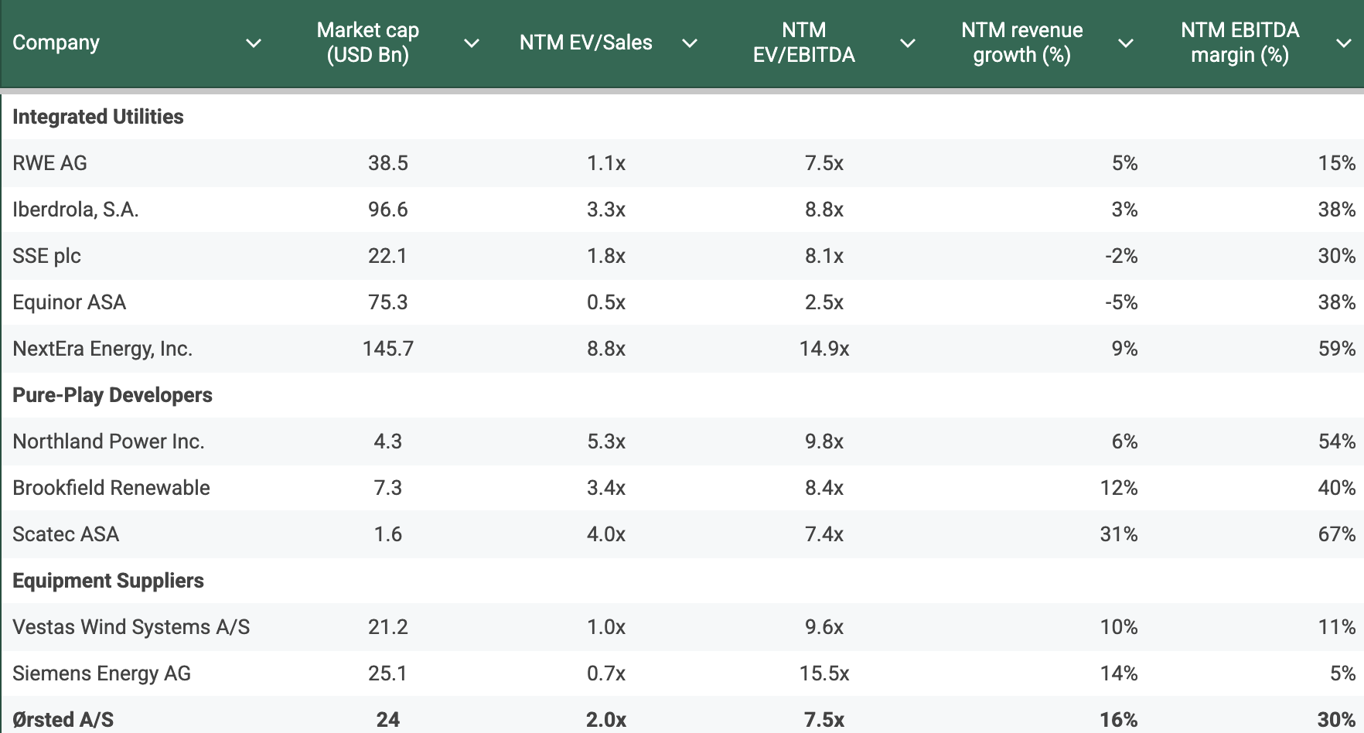Open the Market cap column dropdown chevron
1364x733 pixels.
pyautogui.click(x=472, y=43)
